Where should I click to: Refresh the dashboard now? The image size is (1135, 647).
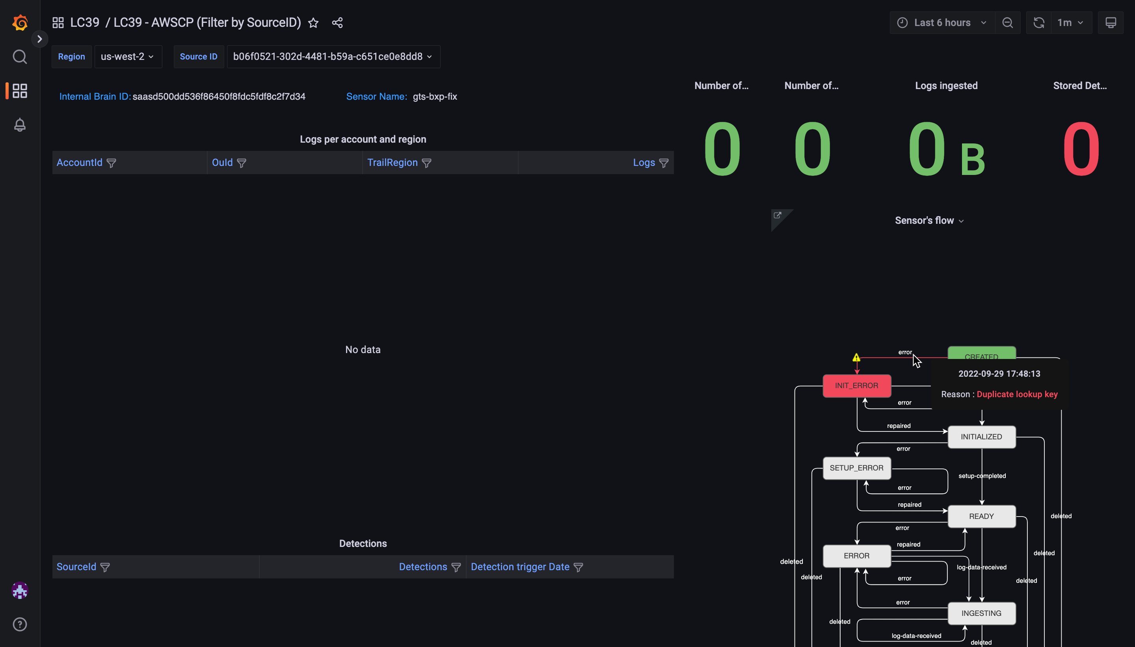tap(1038, 23)
